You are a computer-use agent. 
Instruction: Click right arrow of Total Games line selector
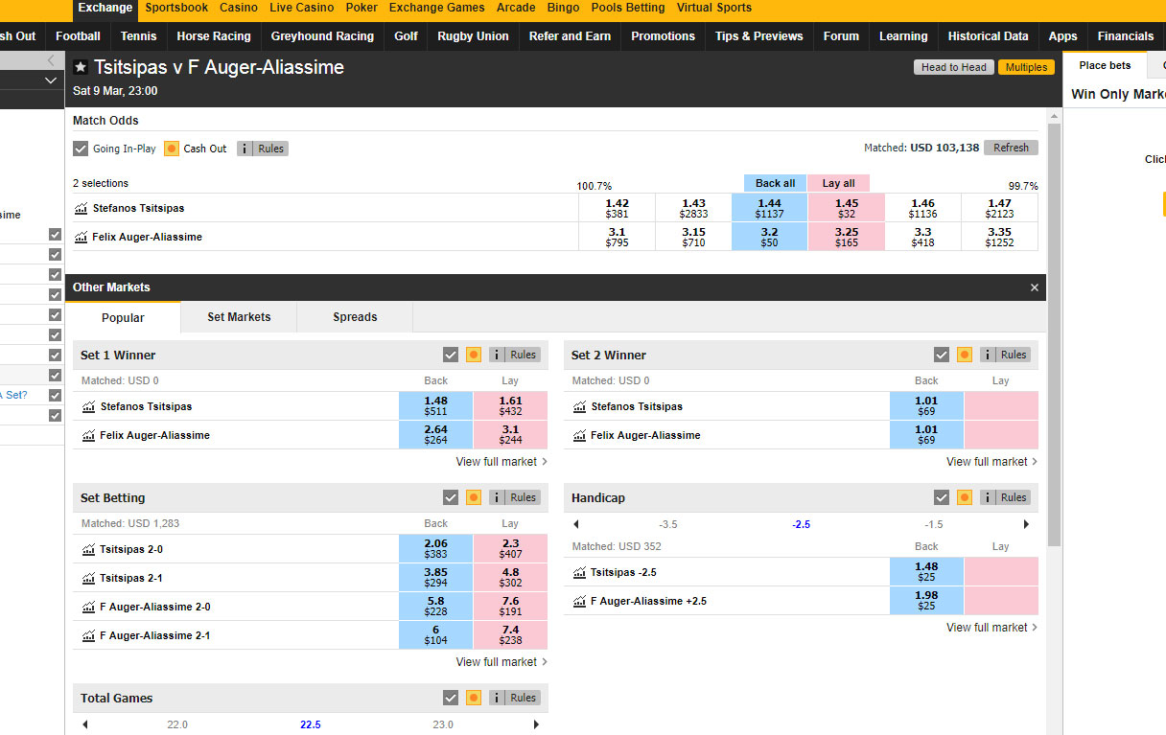[x=536, y=724]
